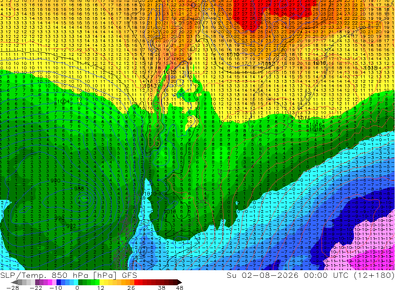Click the "-10" legend label
This screenshot has width=395, height=290.
[x=56, y=288]
